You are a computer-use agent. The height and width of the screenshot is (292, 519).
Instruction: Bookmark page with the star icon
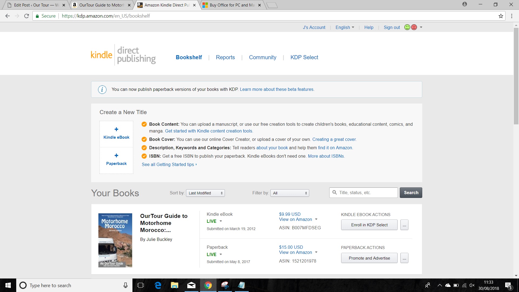pos(501,16)
